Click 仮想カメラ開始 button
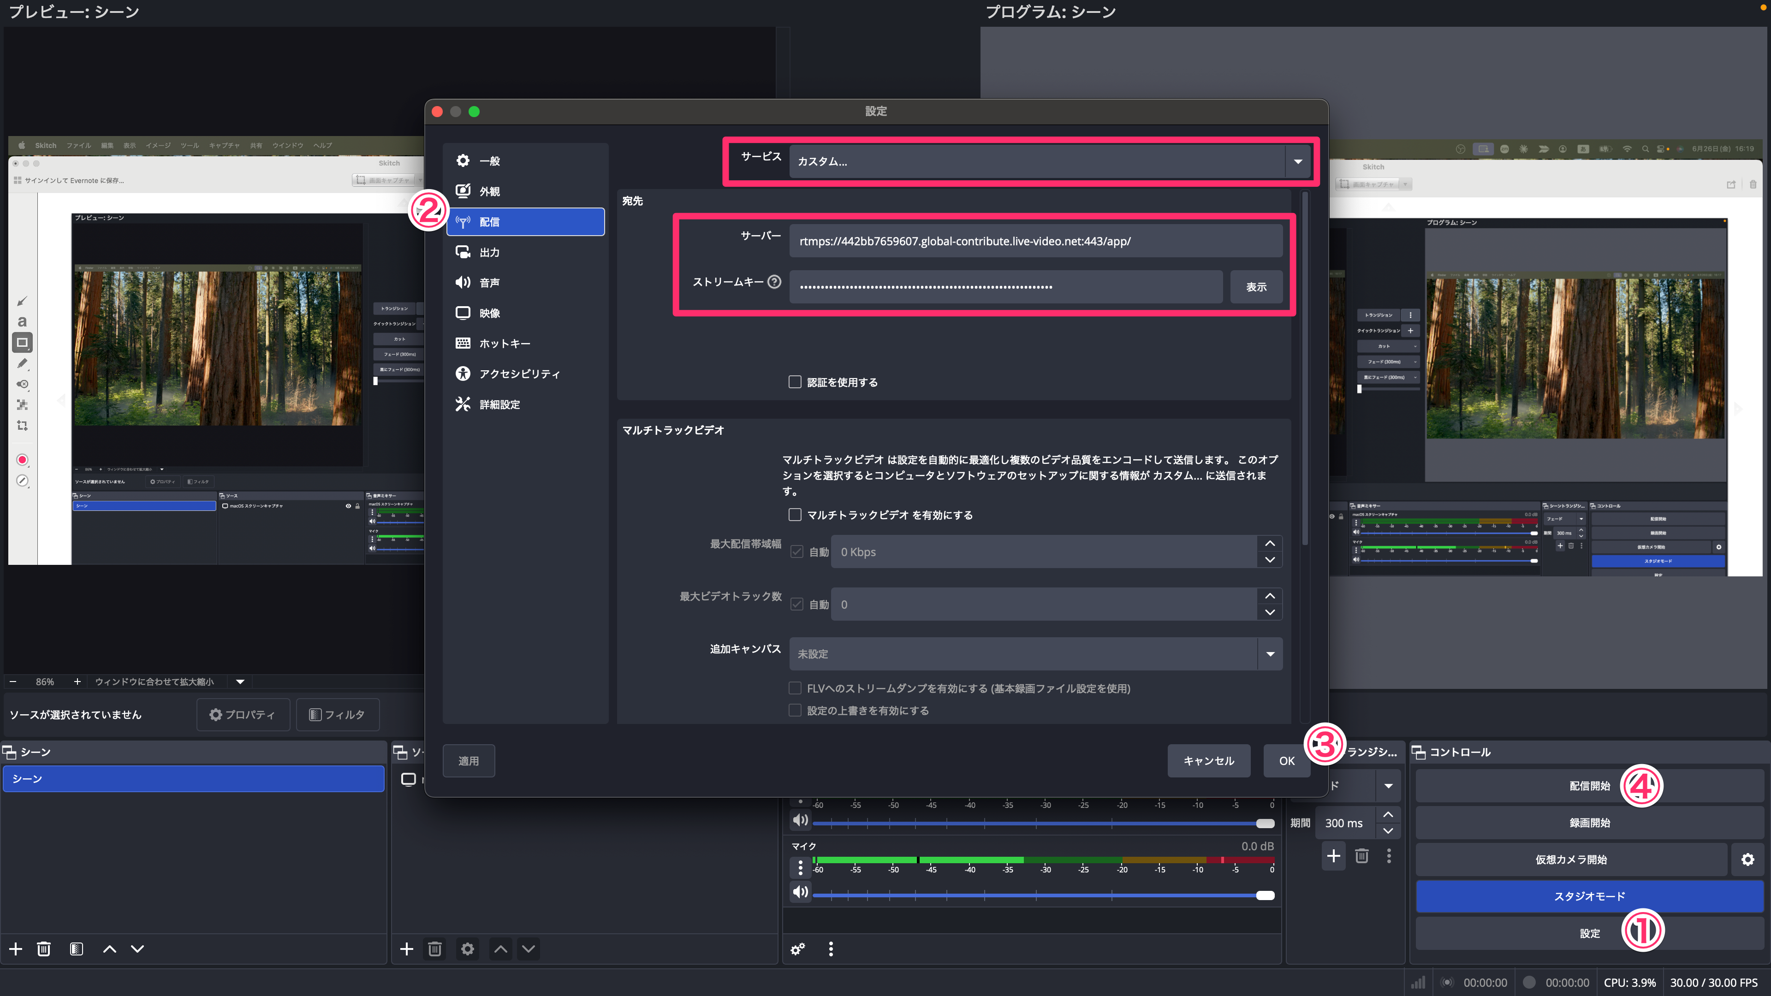The width and height of the screenshot is (1771, 996). pos(1571,859)
